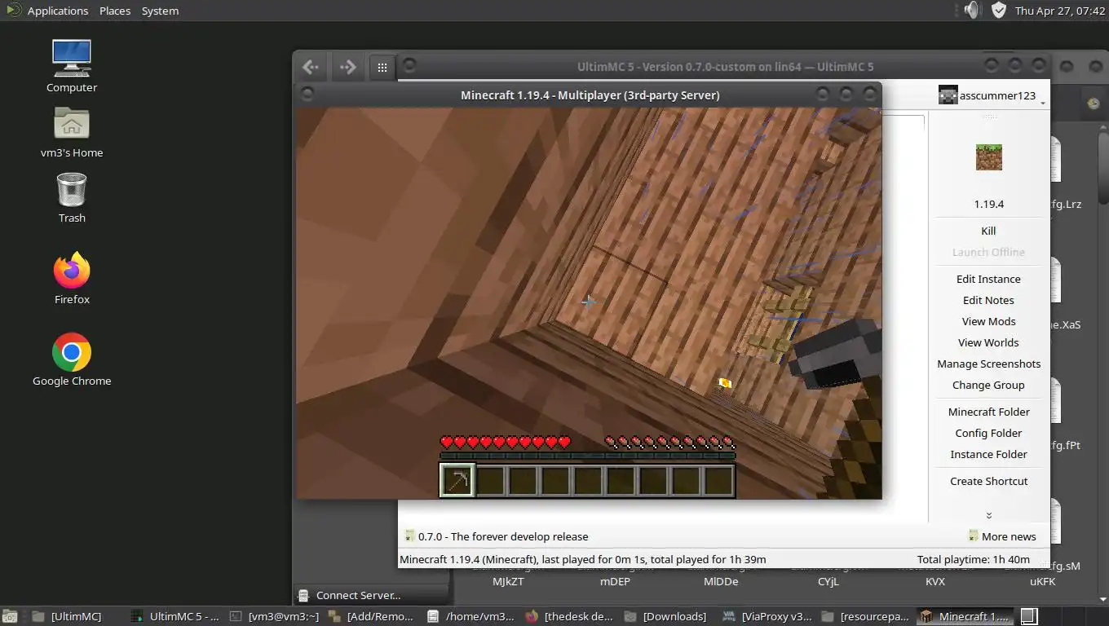Click the More news button
Screen dimensions: 1109x626
tap(1002, 536)
